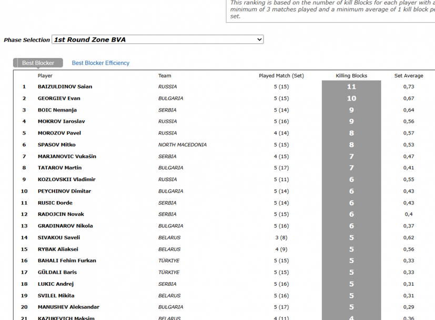Screen dimensions: 435x320
Task: Click killing blocks value 10
Action: tap(351, 98)
